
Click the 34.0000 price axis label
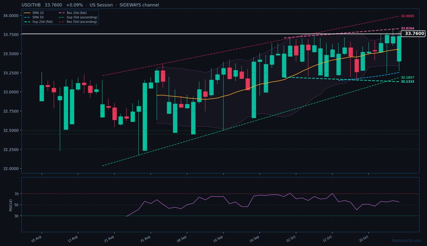pos(11,16)
